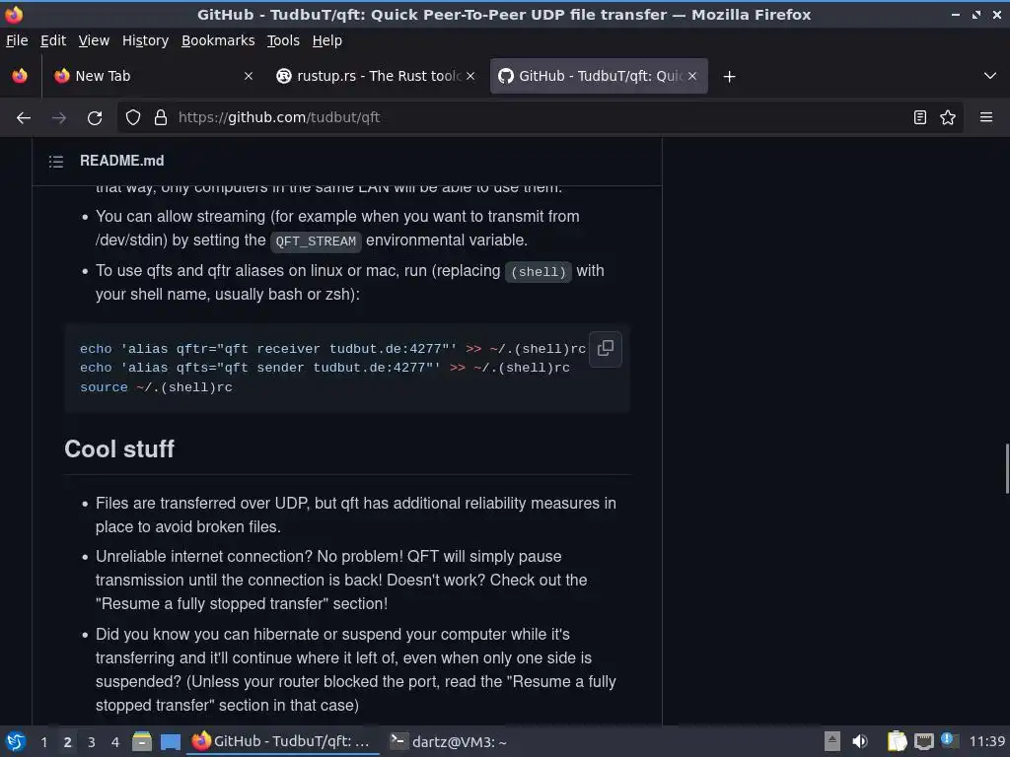Open the tracking protection shield icon
Screen dimensions: 1010x757
pyautogui.click(x=133, y=117)
